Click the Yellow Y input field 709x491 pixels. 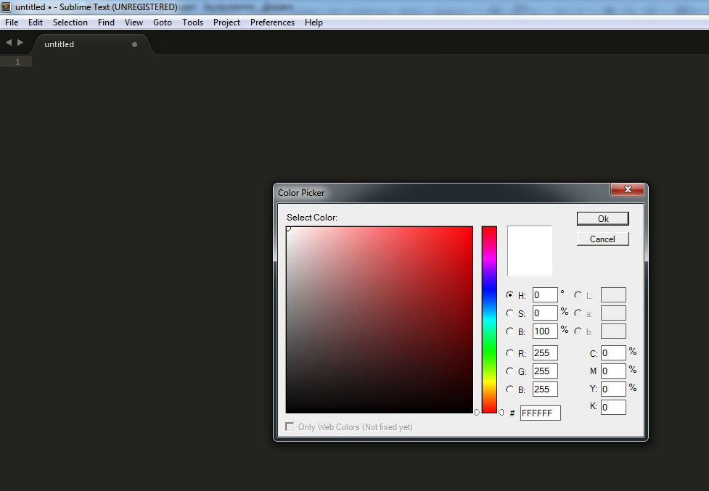(613, 389)
